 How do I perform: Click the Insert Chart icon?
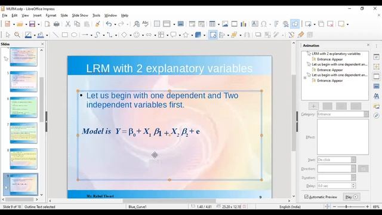[x=243, y=24]
